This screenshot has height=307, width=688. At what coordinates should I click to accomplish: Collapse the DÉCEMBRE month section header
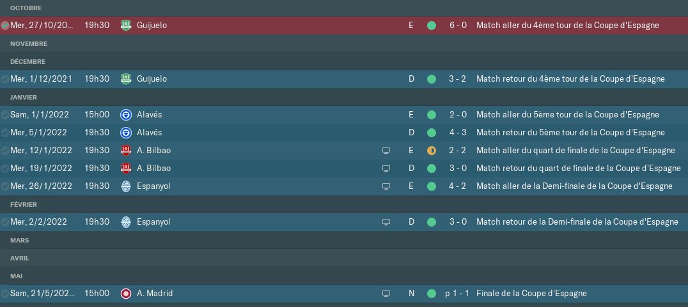tap(344, 61)
